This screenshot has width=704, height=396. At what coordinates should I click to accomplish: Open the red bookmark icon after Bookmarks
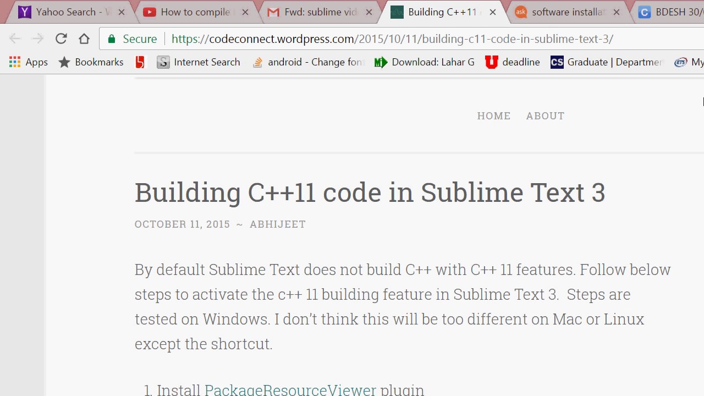pos(140,62)
